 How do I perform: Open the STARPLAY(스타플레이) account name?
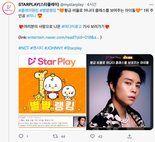39,5
